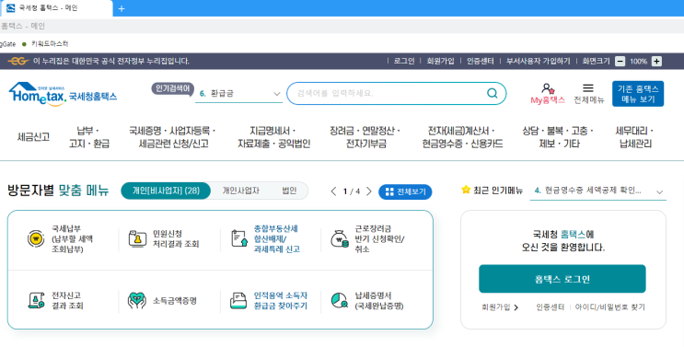This screenshot has width=684, height=347.
Task: Click 종합부동산세 합산배제/과세특례 신고 text
Action: pyautogui.click(x=276, y=239)
